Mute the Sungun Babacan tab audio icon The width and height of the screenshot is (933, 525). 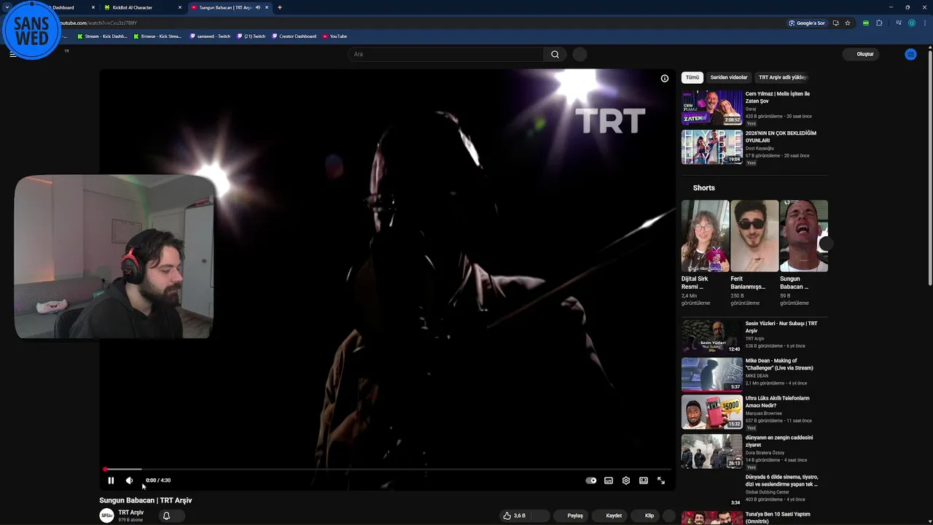(258, 7)
